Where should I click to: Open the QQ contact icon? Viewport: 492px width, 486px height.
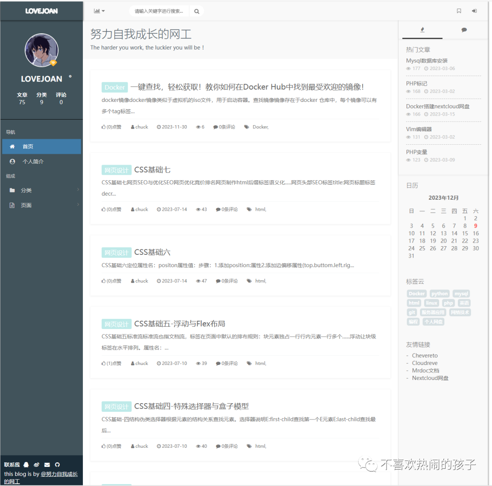pyautogui.click(x=26, y=465)
